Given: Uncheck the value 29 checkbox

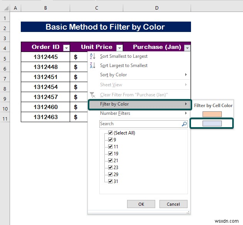Looking at the screenshot, I should point(110,174).
